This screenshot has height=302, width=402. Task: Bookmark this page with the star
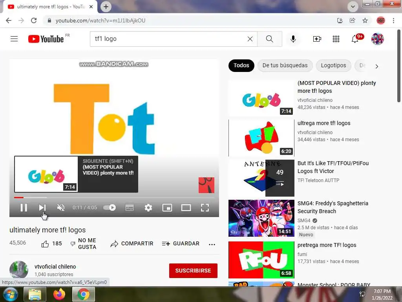pyautogui.click(x=365, y=20)
